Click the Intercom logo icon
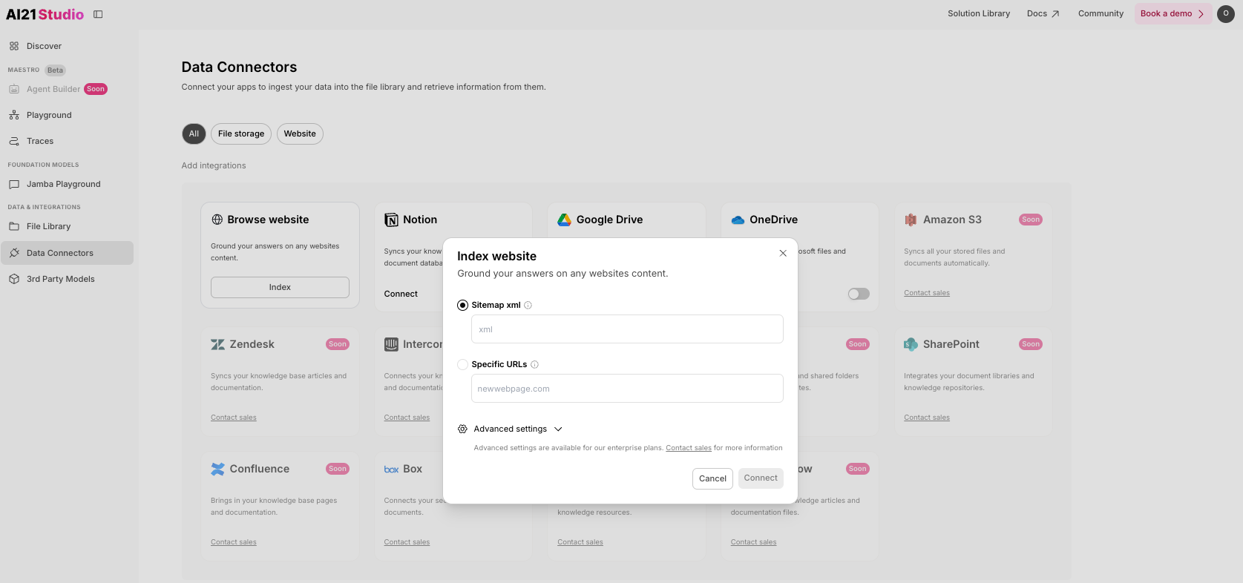Viewport: 1243px width, 583px height. [x=391, y=344]
